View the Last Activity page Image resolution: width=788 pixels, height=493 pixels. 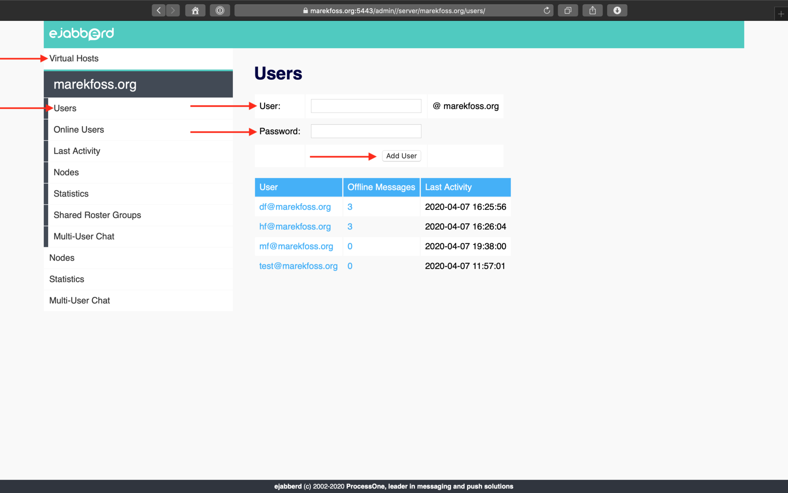click(77, 151)
